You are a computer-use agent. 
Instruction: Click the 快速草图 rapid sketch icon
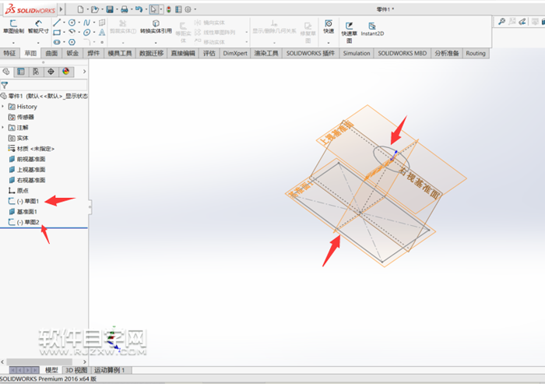(x=349, y=32)
